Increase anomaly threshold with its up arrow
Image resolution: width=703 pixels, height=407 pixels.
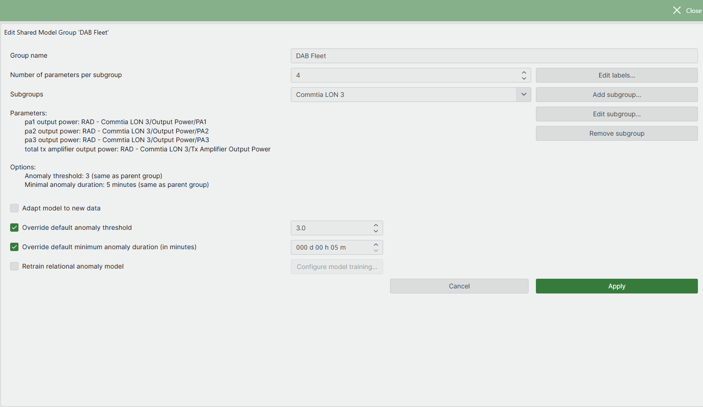pyautogui.click(x=376, y=225)
